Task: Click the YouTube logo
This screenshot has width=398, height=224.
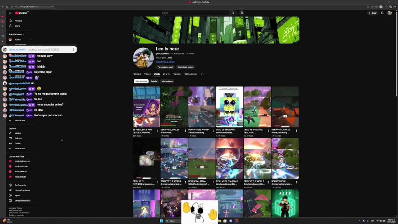Action: point(21,13)
